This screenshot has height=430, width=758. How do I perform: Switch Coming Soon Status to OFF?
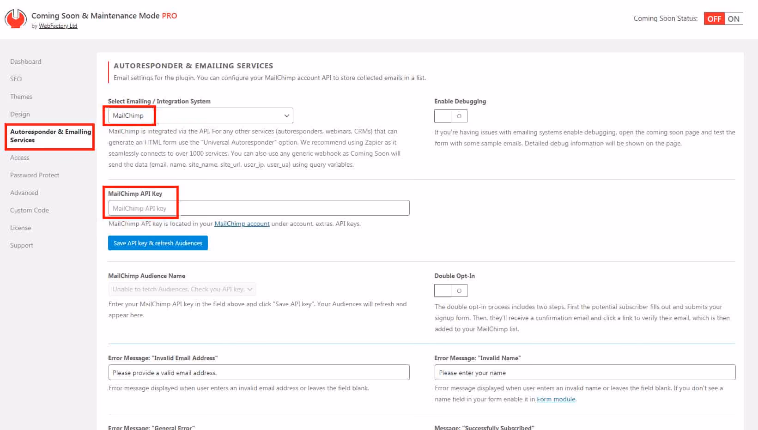(714, 19)
